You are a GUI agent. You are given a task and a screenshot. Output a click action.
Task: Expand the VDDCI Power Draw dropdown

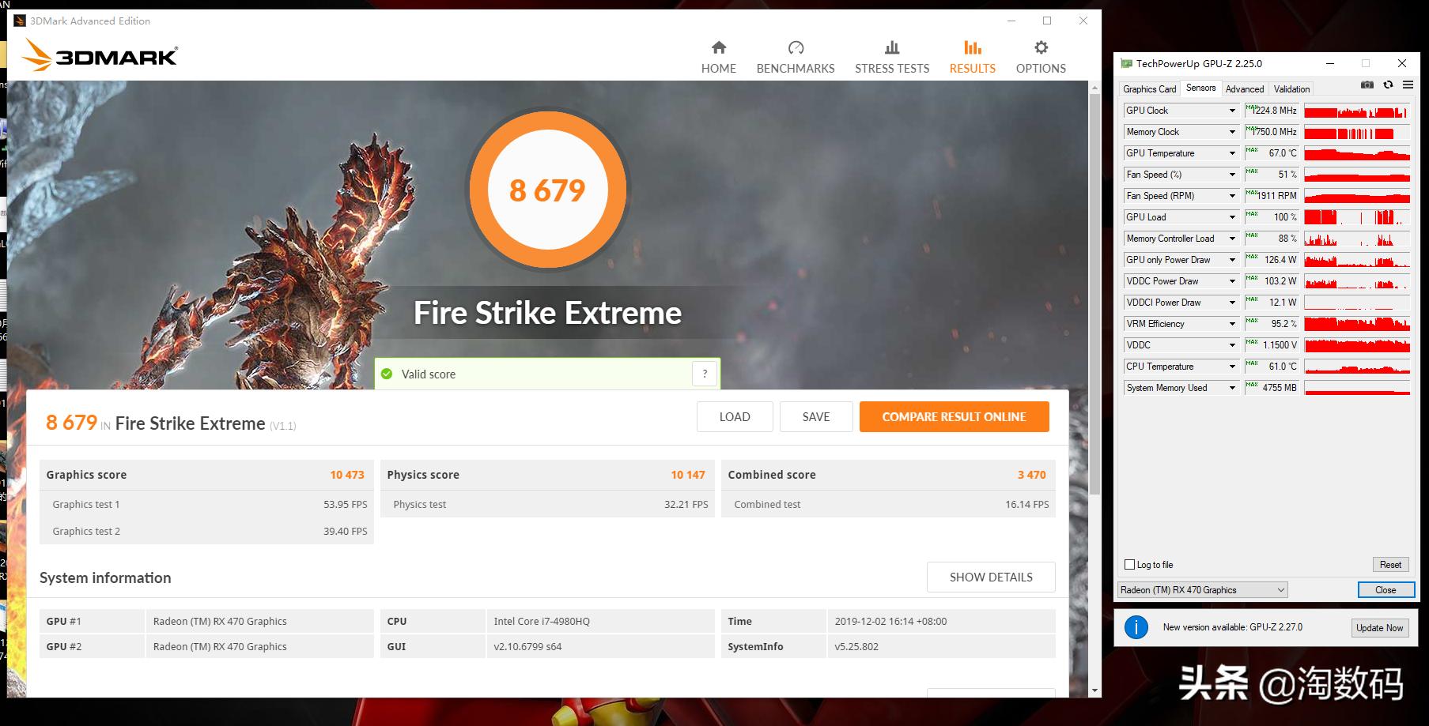[1232, 303]
